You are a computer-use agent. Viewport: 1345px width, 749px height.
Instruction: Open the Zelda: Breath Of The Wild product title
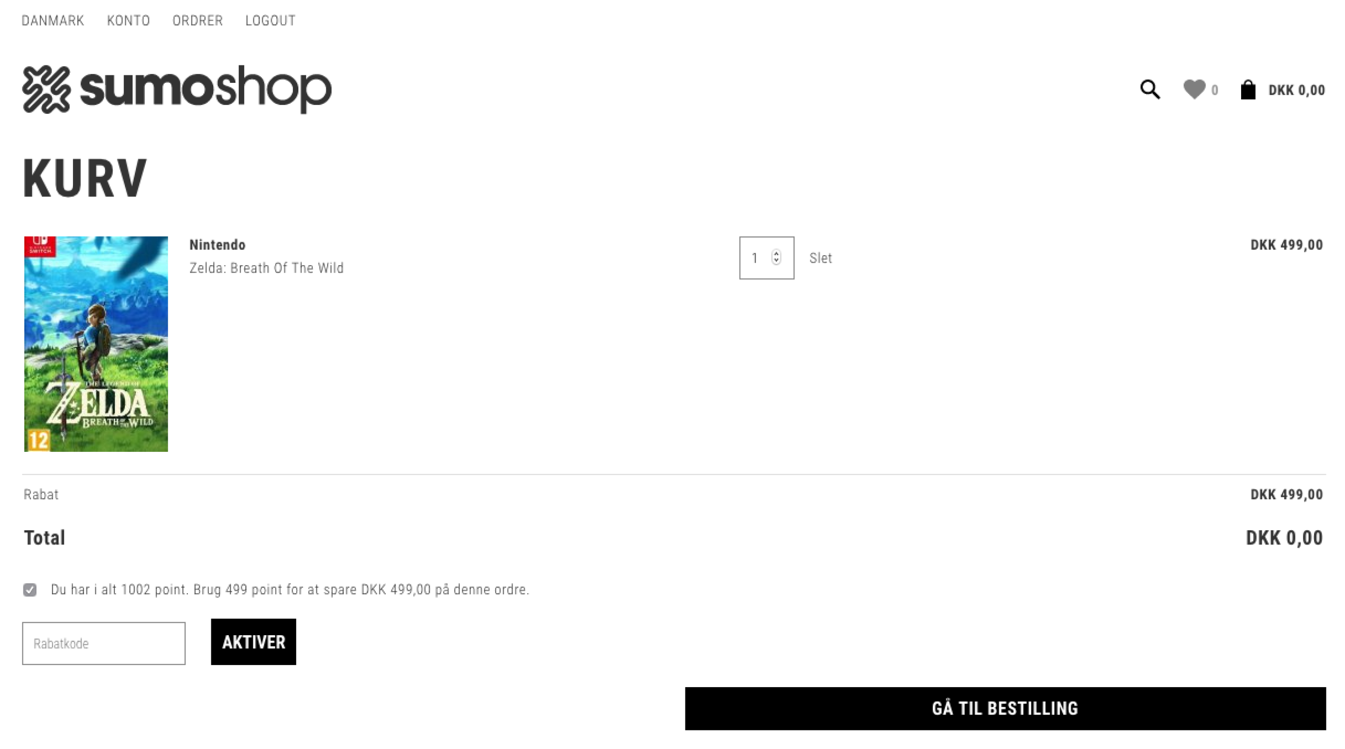coord(266,268)
